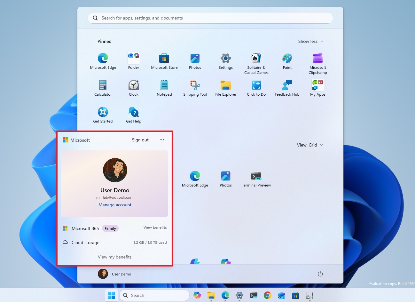Open Feedback Hub
This screenshot has height=302, width=415.
(x=287, y=88)
